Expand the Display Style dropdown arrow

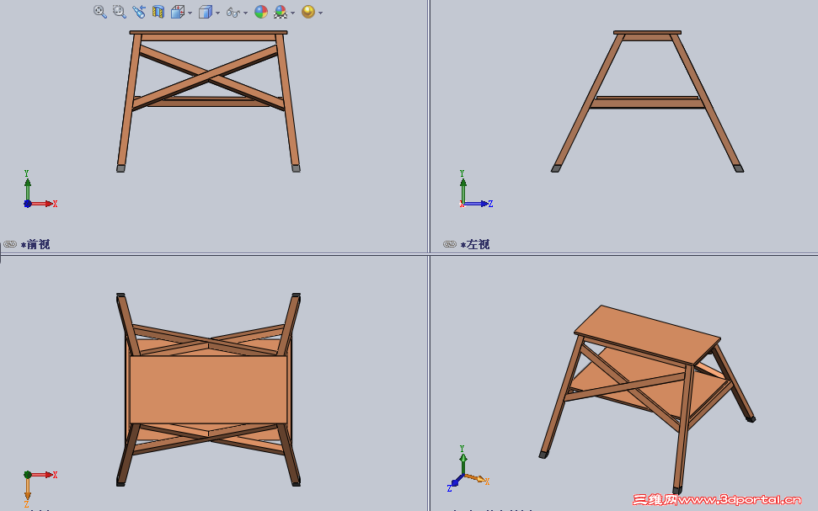tap(217, 13)
